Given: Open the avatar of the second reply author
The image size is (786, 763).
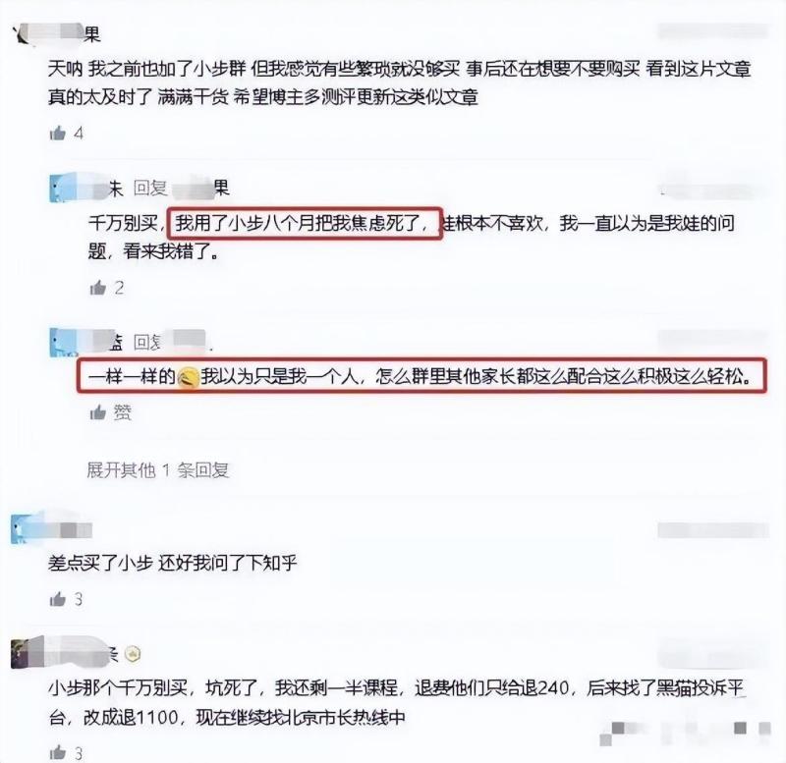Looking at the screenshot, I should pos(62,343).
